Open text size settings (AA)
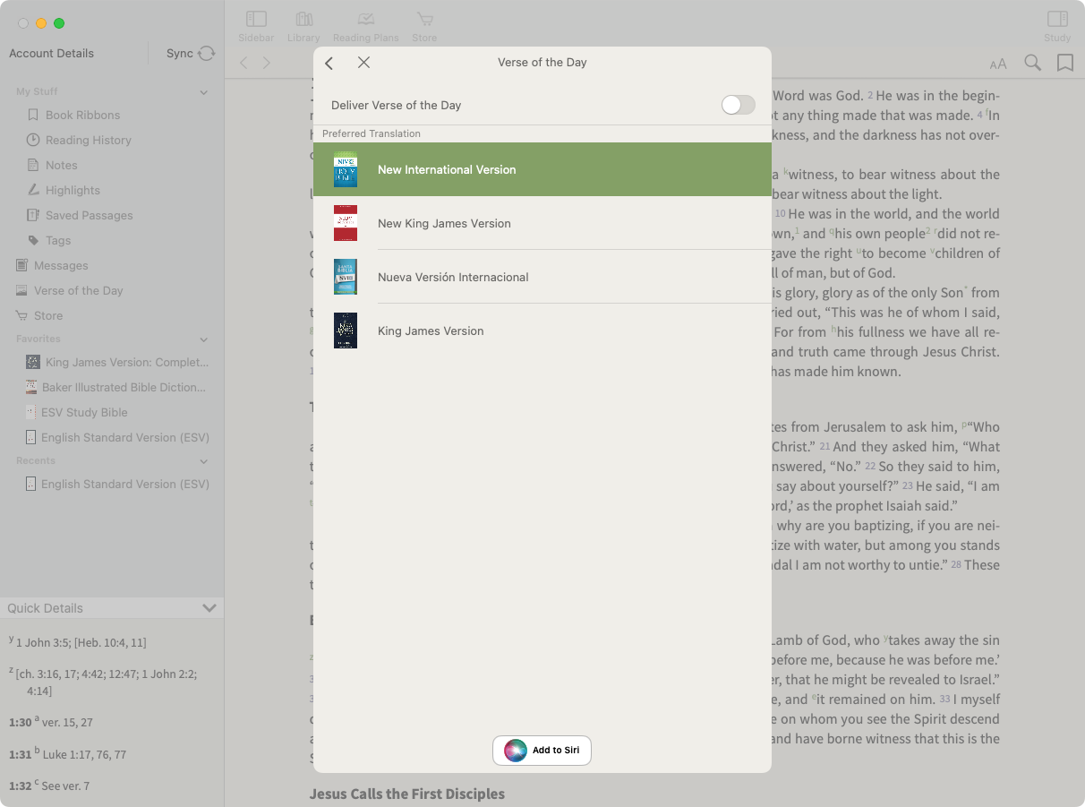Screen dimensions: 1085x807 [998, 64]
